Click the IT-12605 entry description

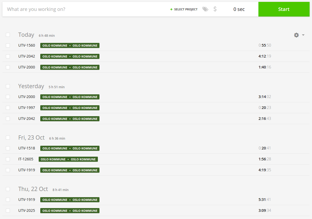click(26, 159)
